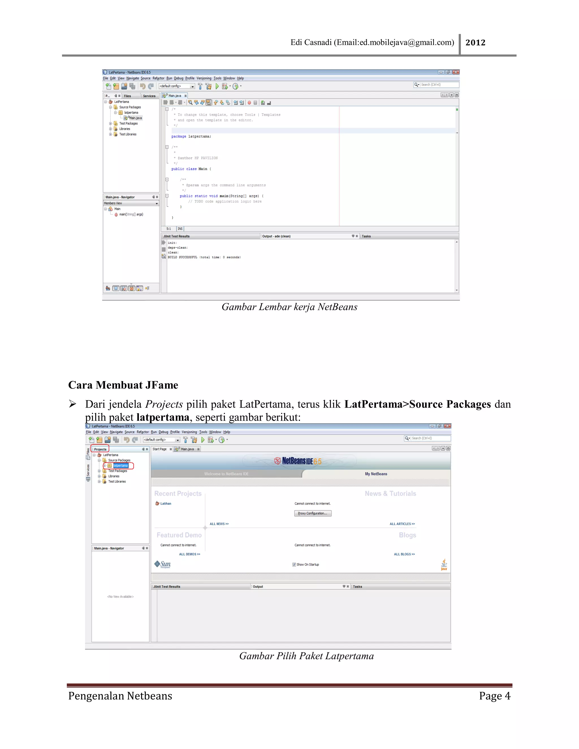Viewport: 579px width, 749px height.
Task: Click Clean and Build icon in the upper screenshot
Action: point(208,86)
